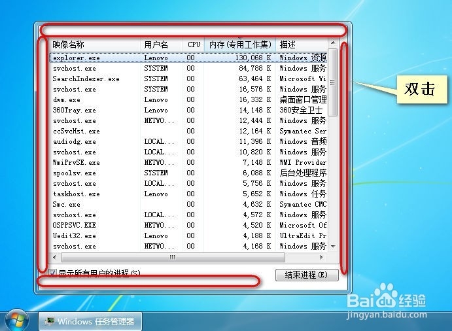Screen dimensions: 452x331
Task: Select the WmiPrvSE.exe process
Action: tap(188, 163)
